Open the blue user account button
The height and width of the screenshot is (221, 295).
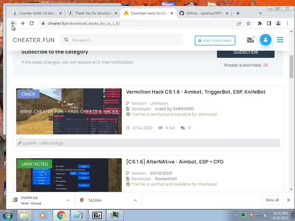pos(265,40)
